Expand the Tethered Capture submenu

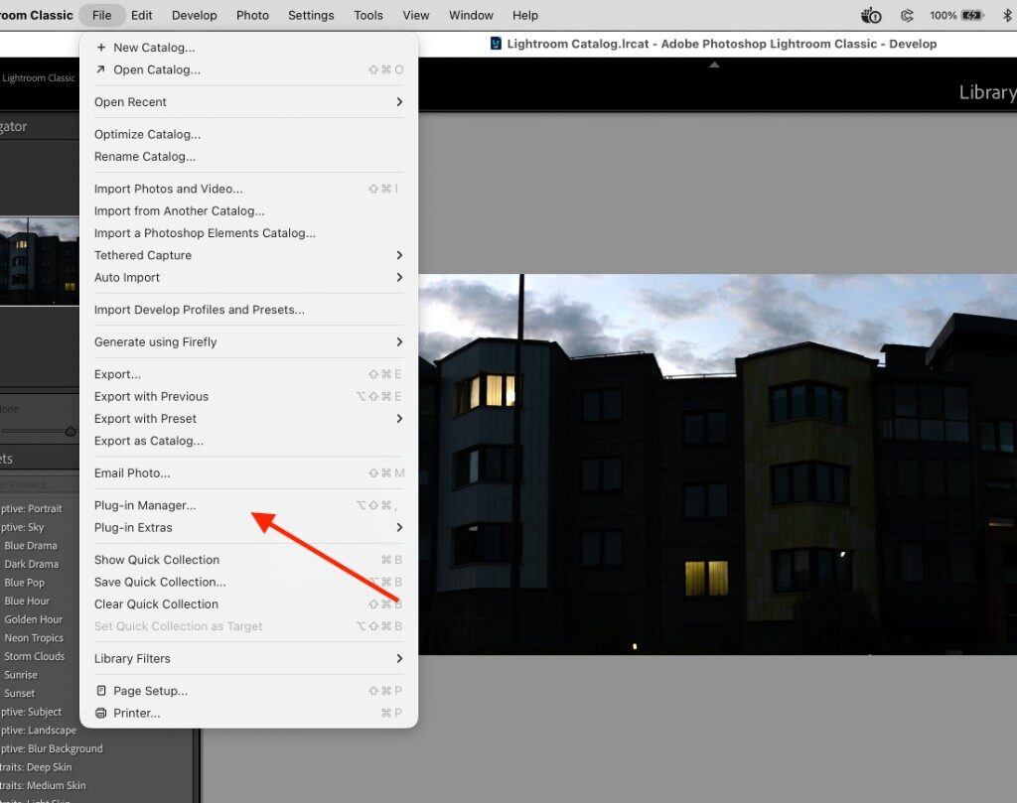(x=399, y=255)
